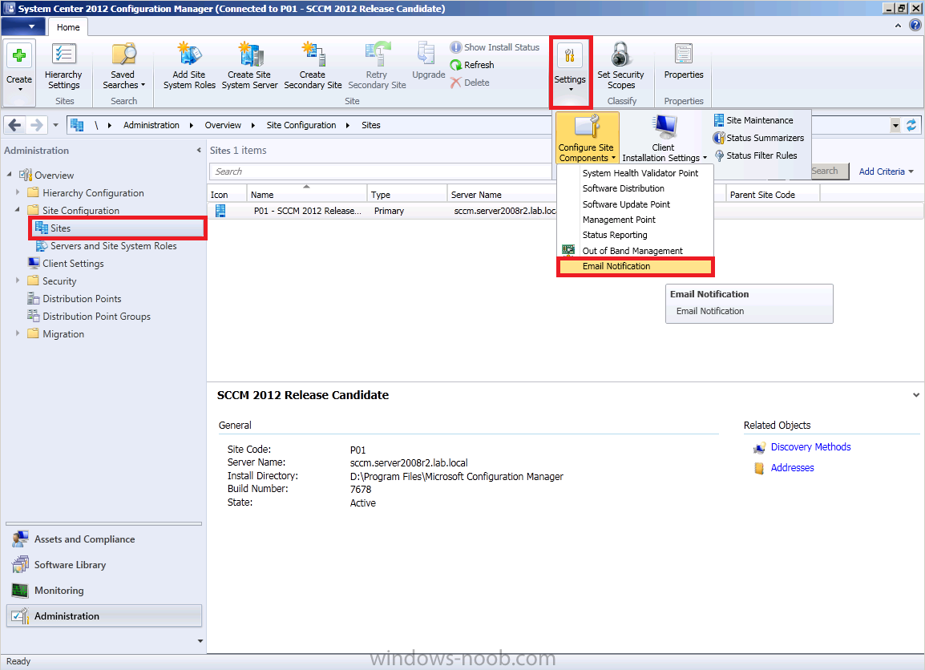The width and height of the screenshot is (925, 670).
Task: Open the navigation history dropdown arrow
Action: point(55,125)
